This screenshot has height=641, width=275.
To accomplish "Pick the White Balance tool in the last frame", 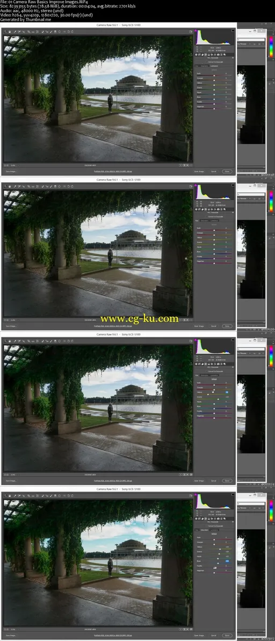I will 15,495.
